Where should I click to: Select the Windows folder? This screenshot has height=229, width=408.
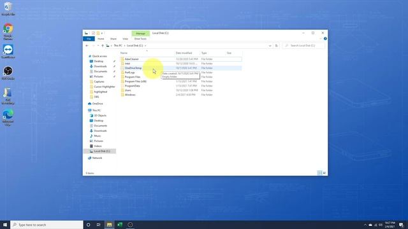point(181,95)
